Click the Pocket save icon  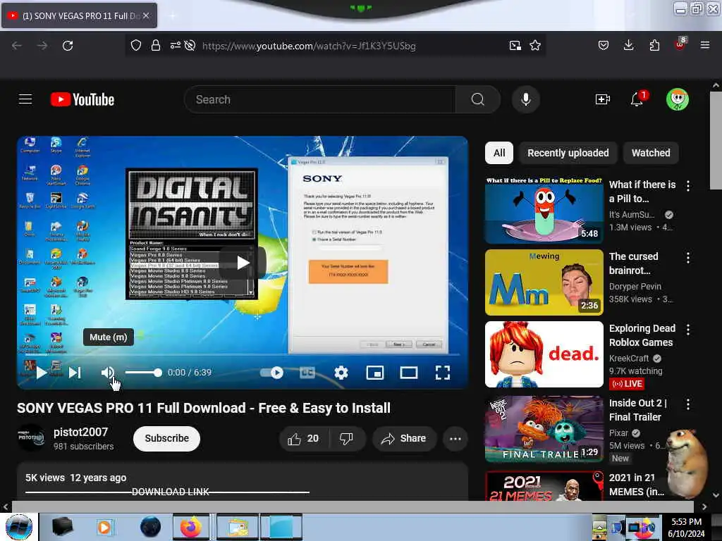(x=604, y=46)
